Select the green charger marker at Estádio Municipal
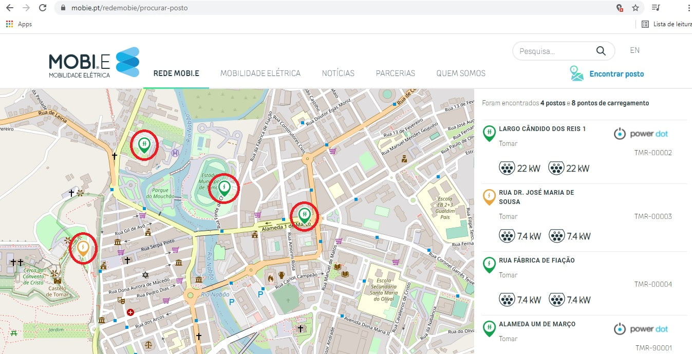 point(224,188)
